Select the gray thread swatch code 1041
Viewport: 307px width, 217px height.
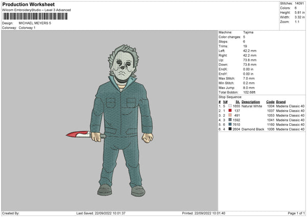[x=230, y=120]
